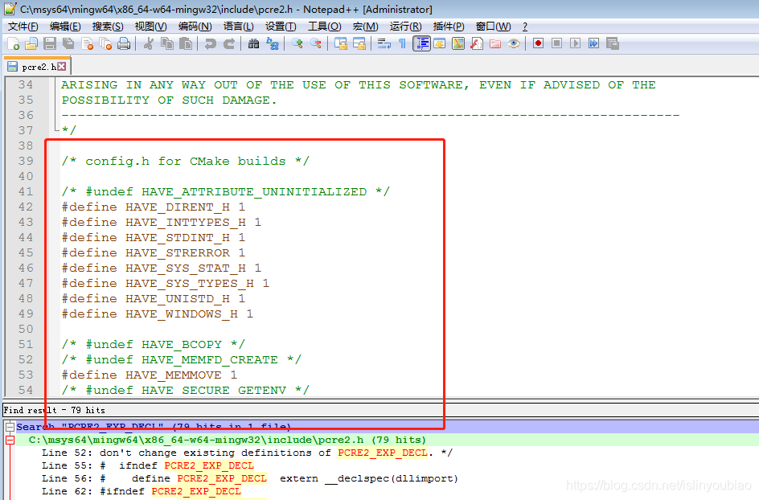Click the Save recorded macro icon
Viewport: 759px width, 500px height.
(x=613, y=43)
